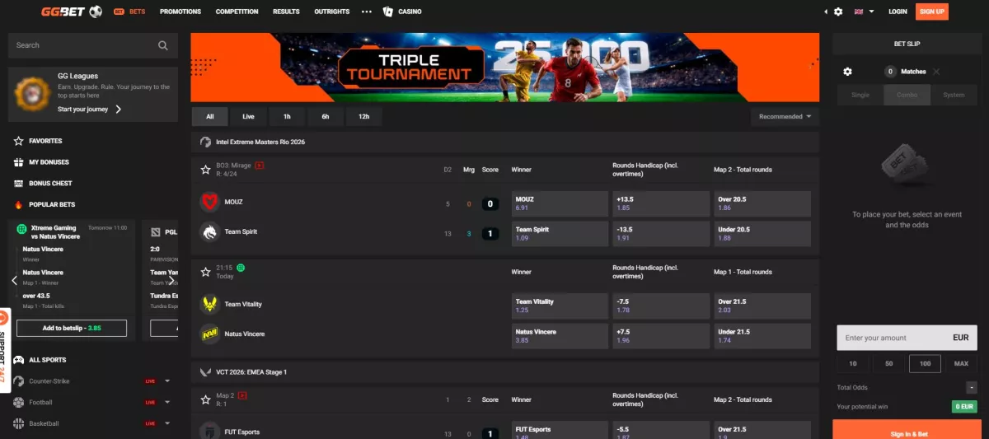The width and height of the screenshot is (989, 439).
Task: Open the Casino cards icon
Action: pos(388,12)
